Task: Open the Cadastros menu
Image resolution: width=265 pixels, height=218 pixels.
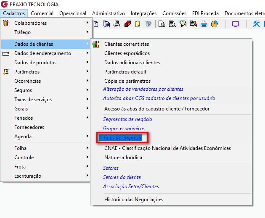Action: (14, 13)
